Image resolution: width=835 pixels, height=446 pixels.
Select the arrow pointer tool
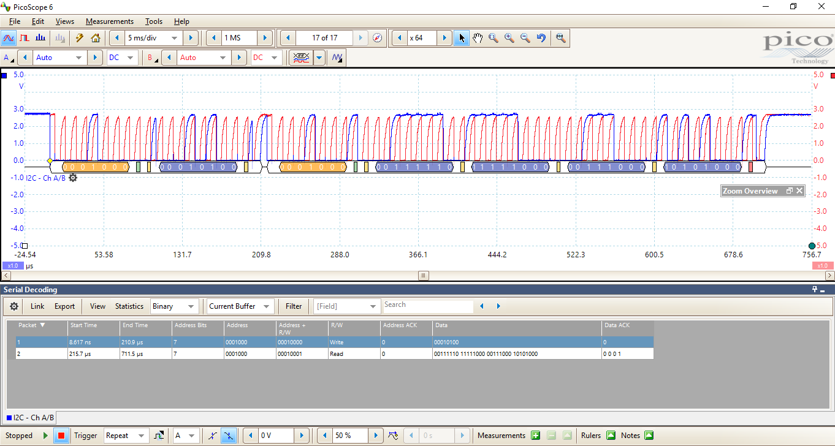click(462, 38)
